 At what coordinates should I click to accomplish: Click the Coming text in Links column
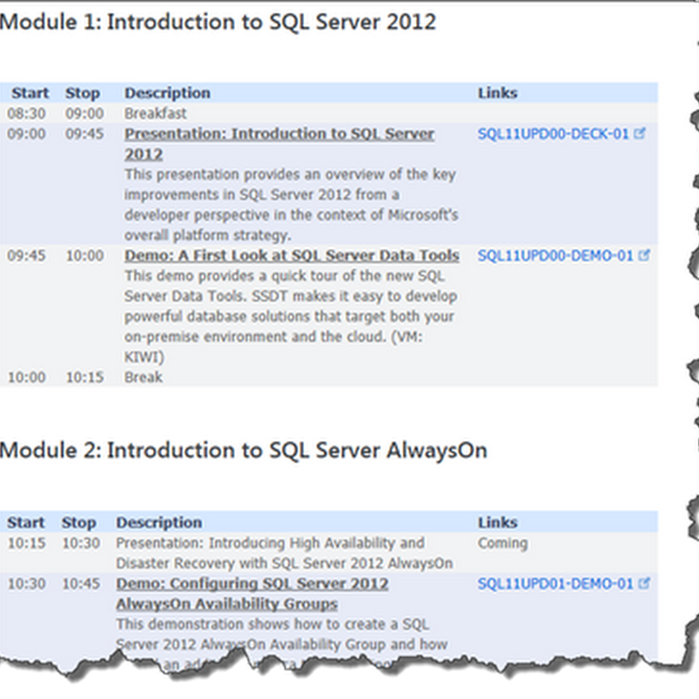coord(503,543)
